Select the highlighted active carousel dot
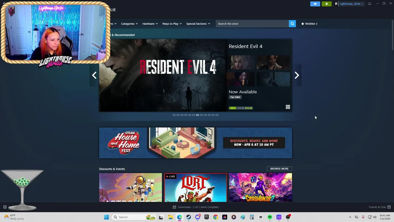Viewport: 394px width, 222px height. [x=197, y=115]
